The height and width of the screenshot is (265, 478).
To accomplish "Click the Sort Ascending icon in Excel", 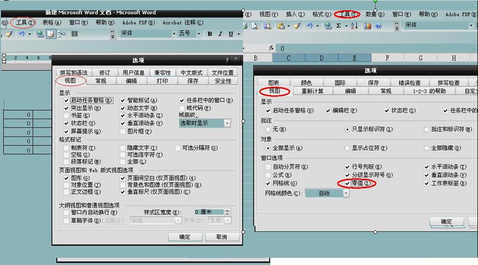I will [x=354, y=26].
